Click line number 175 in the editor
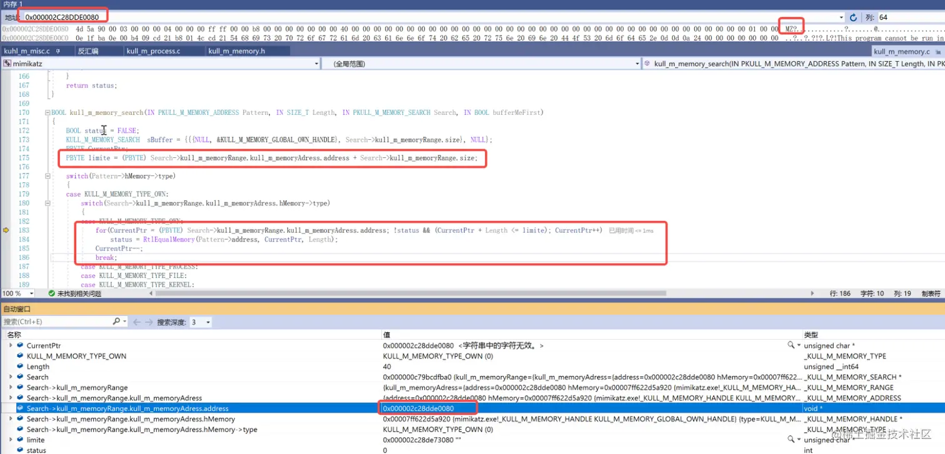The width and height of the screenshot is (945, 454). click(x=24, y=158)
